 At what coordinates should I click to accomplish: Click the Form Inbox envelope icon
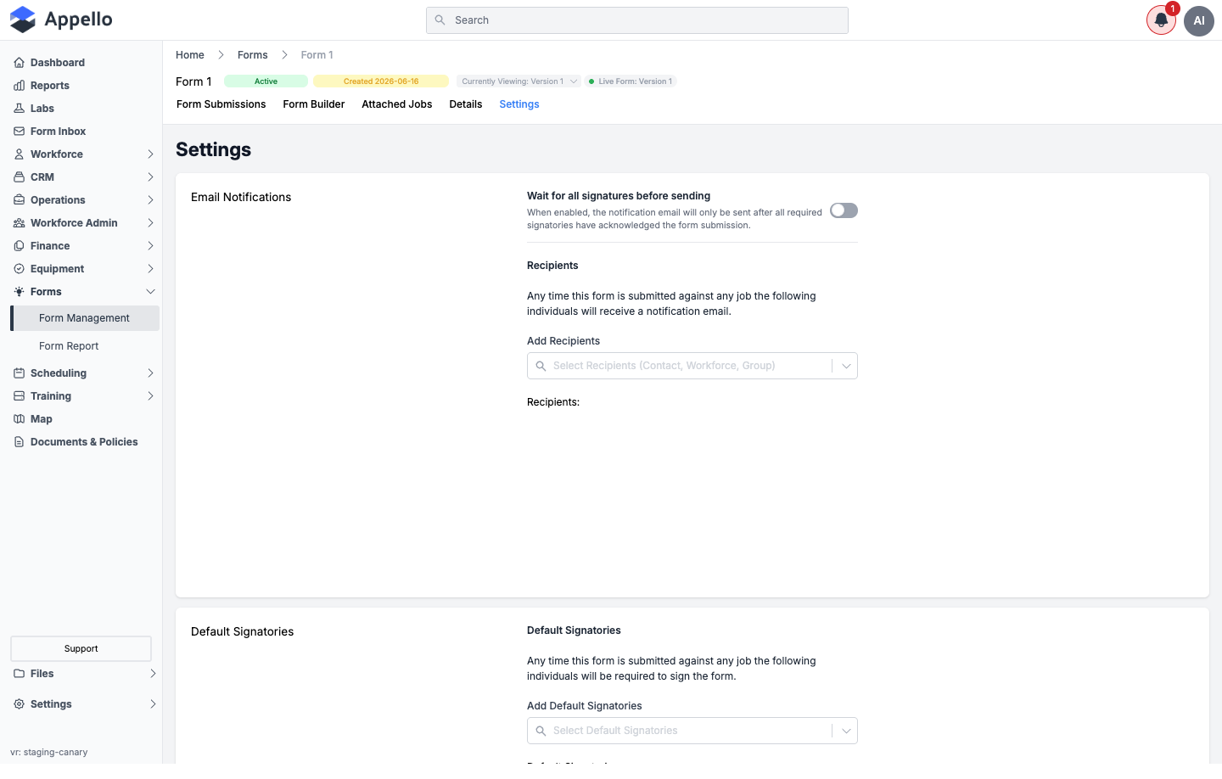click(19, 132)
